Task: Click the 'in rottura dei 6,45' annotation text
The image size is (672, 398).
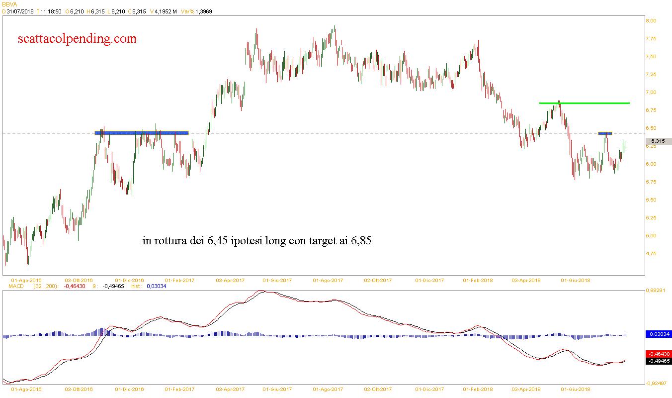Action: 257,241
